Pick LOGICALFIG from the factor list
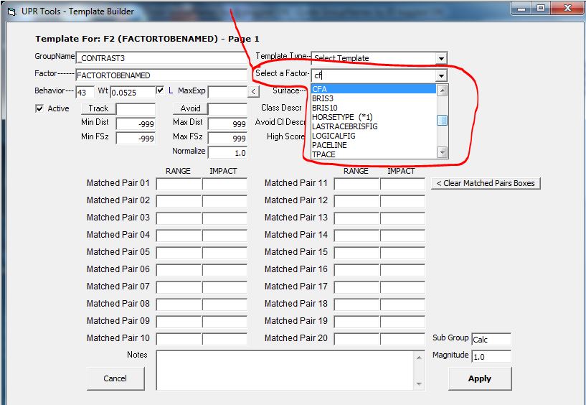586x405 pixels. pos(374,136)
